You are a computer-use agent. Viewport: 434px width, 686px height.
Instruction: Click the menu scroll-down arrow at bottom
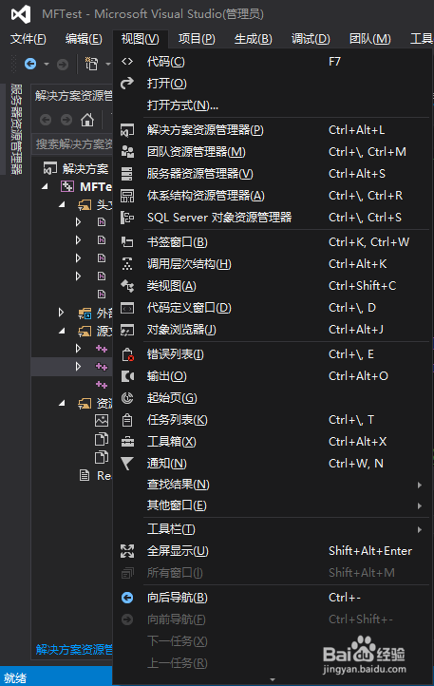click(273, 679)
